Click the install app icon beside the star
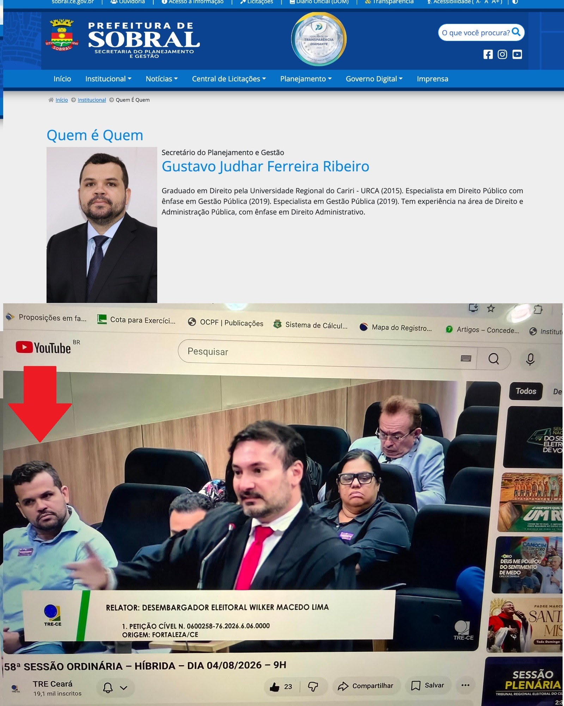 [x=473, y=308]
